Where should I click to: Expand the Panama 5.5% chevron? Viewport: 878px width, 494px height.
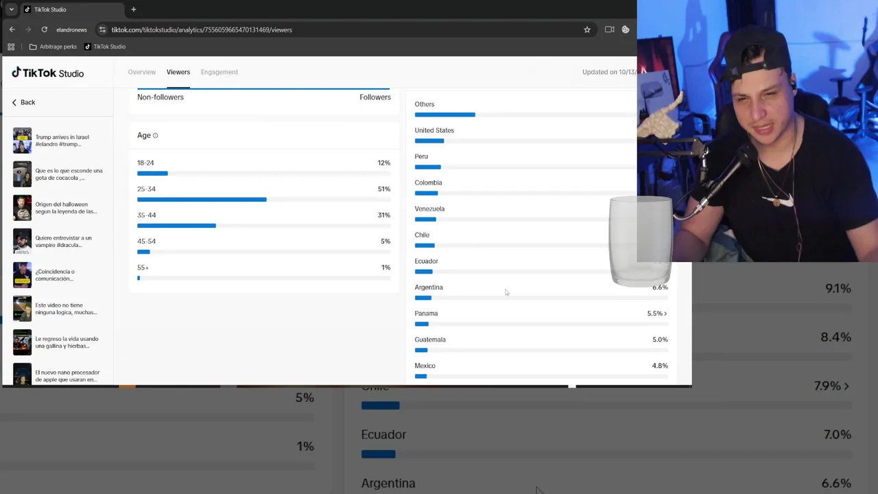pyautogui.click(x=665, y=314)
